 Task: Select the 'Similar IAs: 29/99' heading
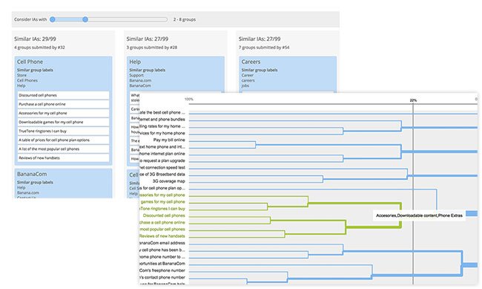[35, 39]
